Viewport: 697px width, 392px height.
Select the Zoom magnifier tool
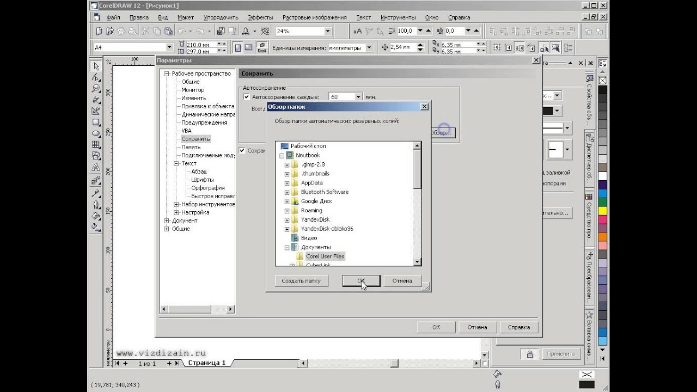point(96,88)
